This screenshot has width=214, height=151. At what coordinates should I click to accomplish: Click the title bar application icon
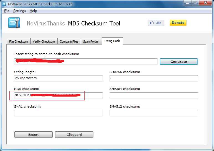4,4
